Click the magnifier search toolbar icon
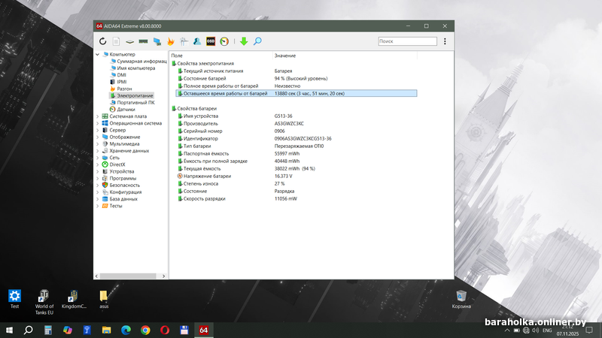This screenshot has height=338, width=602. (x=257, y=41)
